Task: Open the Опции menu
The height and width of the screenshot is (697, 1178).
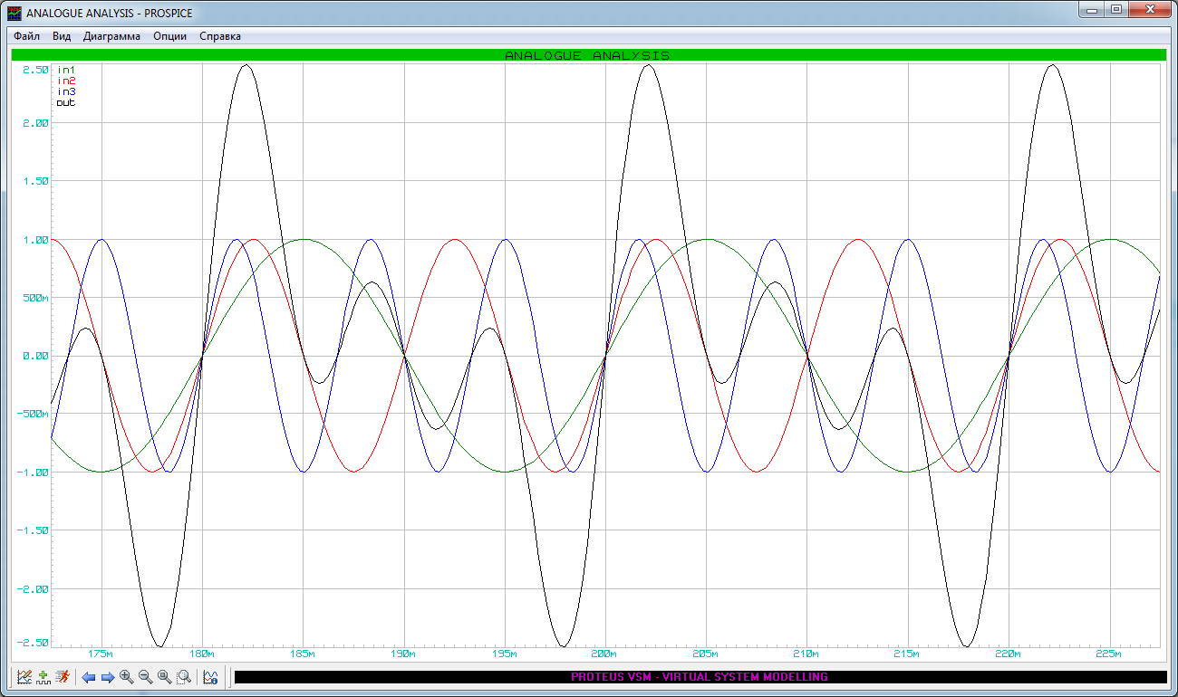Action: tap(170, 36)
